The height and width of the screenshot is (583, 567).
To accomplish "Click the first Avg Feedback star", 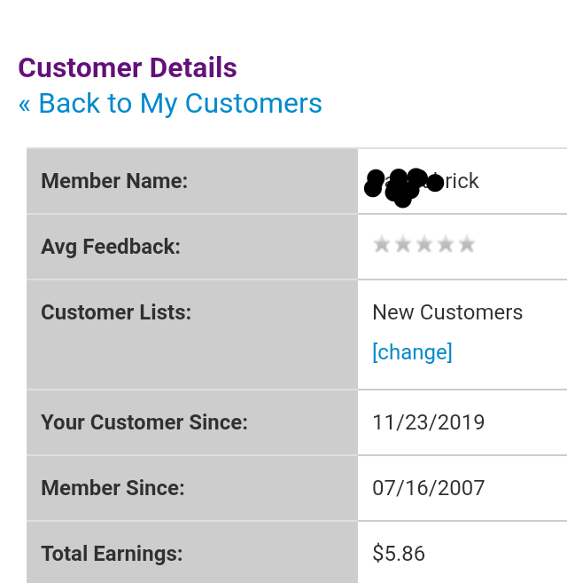I will pyautogui.click(x=382, y=244).
